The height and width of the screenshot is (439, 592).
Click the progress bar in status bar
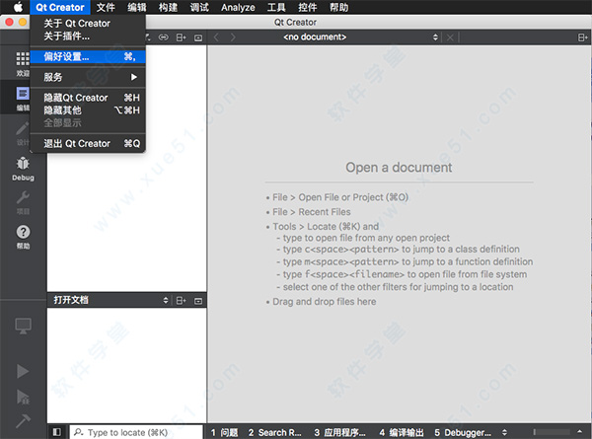click(x=552, y=431)
